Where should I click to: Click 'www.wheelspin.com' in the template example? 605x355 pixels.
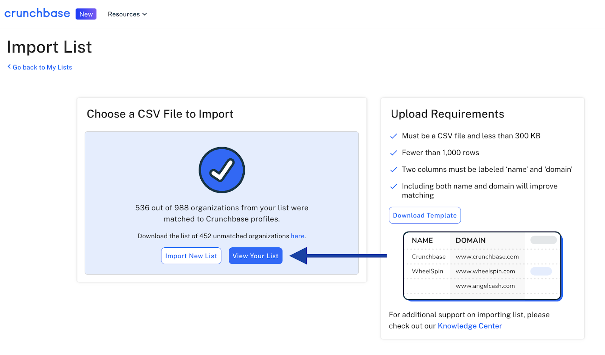click(485, 272)
